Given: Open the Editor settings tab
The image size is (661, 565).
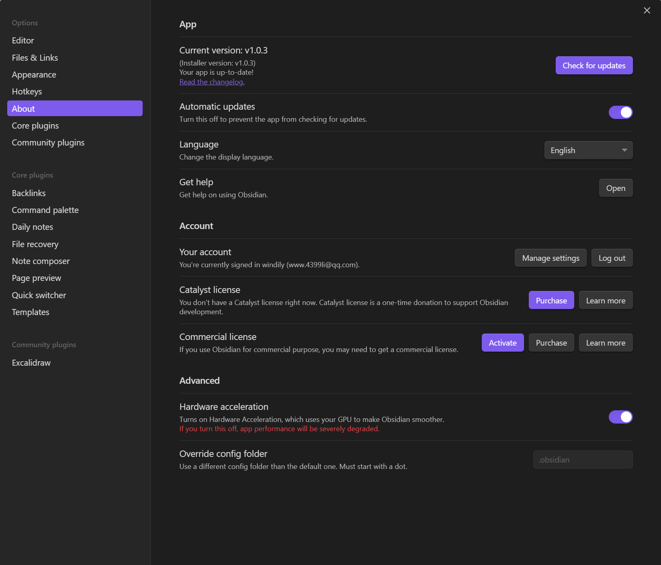Looking at the screenshot, I should (x=23, y=41).
